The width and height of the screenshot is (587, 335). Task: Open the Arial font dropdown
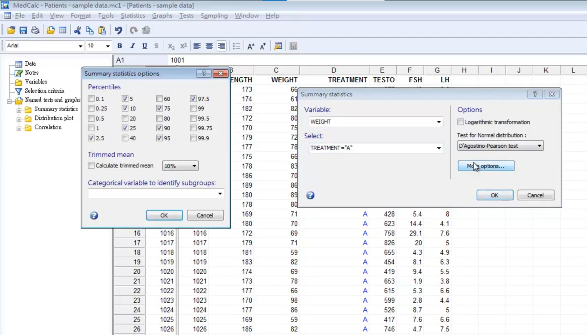(80, 46)
